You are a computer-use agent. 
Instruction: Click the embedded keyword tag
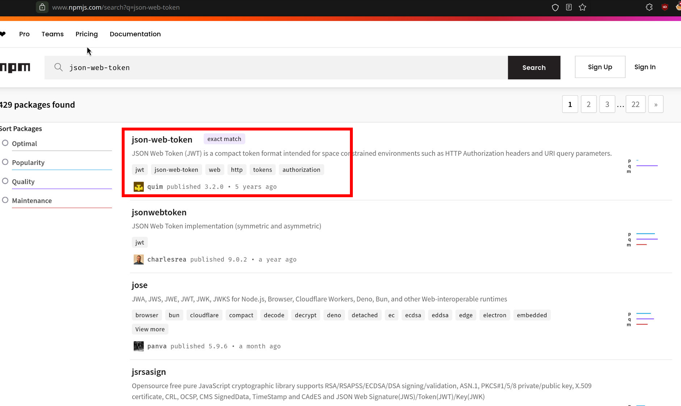click(532, 315)
